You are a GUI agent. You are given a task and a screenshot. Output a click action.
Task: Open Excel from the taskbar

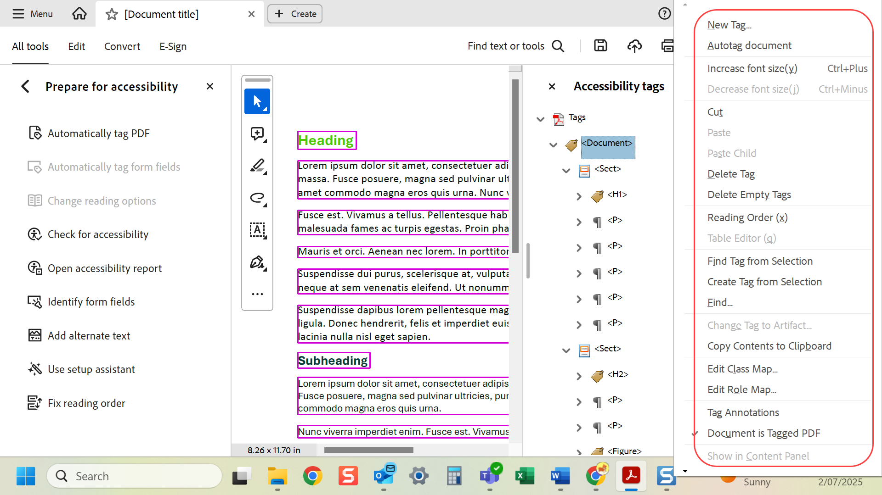[x=525, y=476]
